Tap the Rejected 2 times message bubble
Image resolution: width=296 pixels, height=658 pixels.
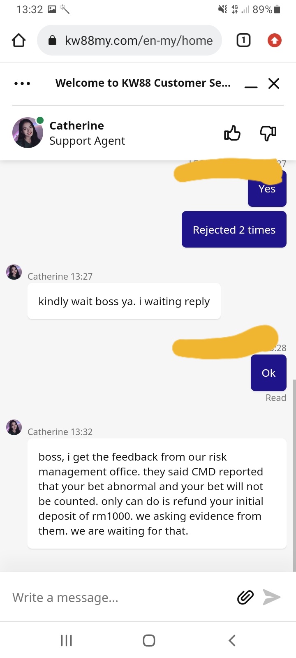tap(234, 229)
